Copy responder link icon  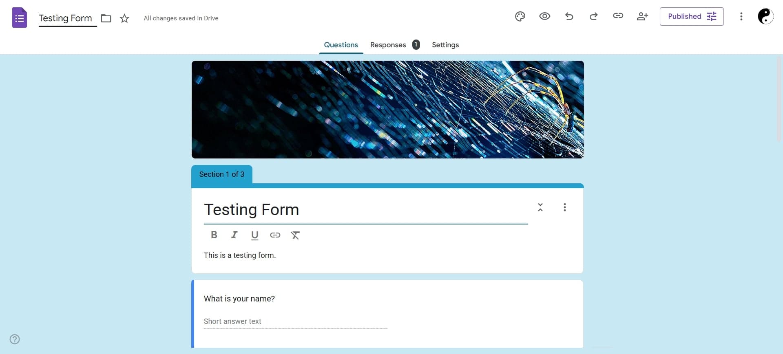[x=618, y=16]
